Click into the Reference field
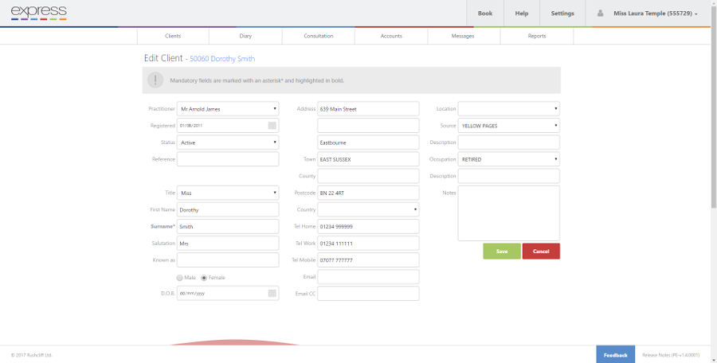Screen dimensions: 717x363 coord(228,159)
